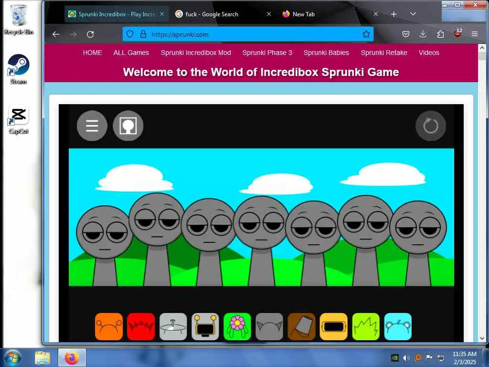Click the Firefox forward arrow
Screen dimensions: 489x367
tap(73, 34)
